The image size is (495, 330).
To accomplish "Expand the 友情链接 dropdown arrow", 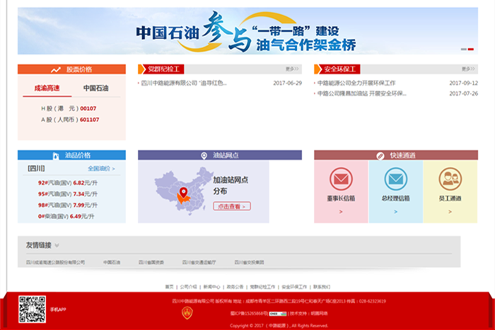I will [57, 245].
